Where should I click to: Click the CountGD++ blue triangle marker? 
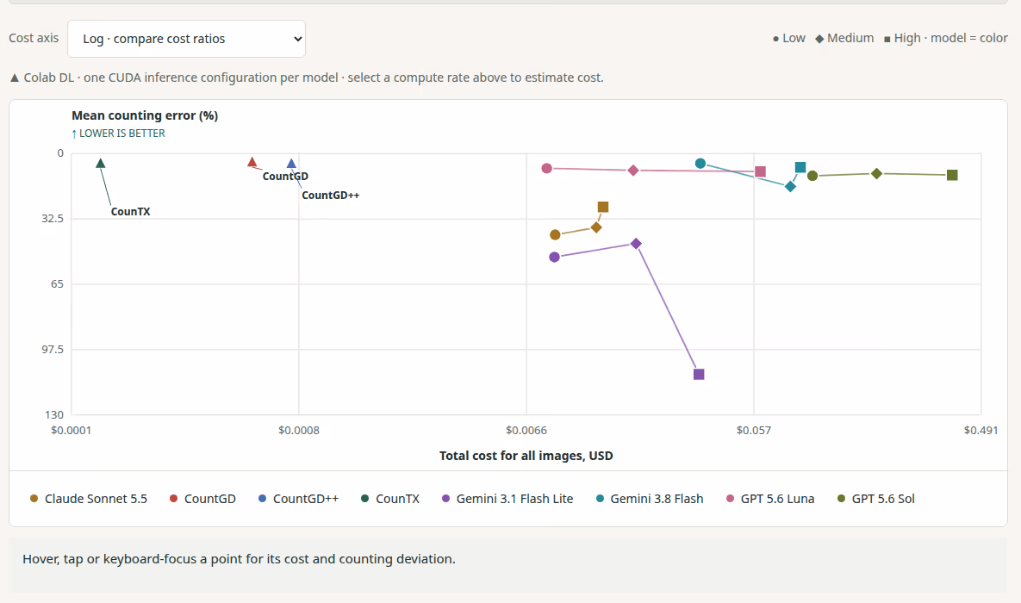pos(291,164)
